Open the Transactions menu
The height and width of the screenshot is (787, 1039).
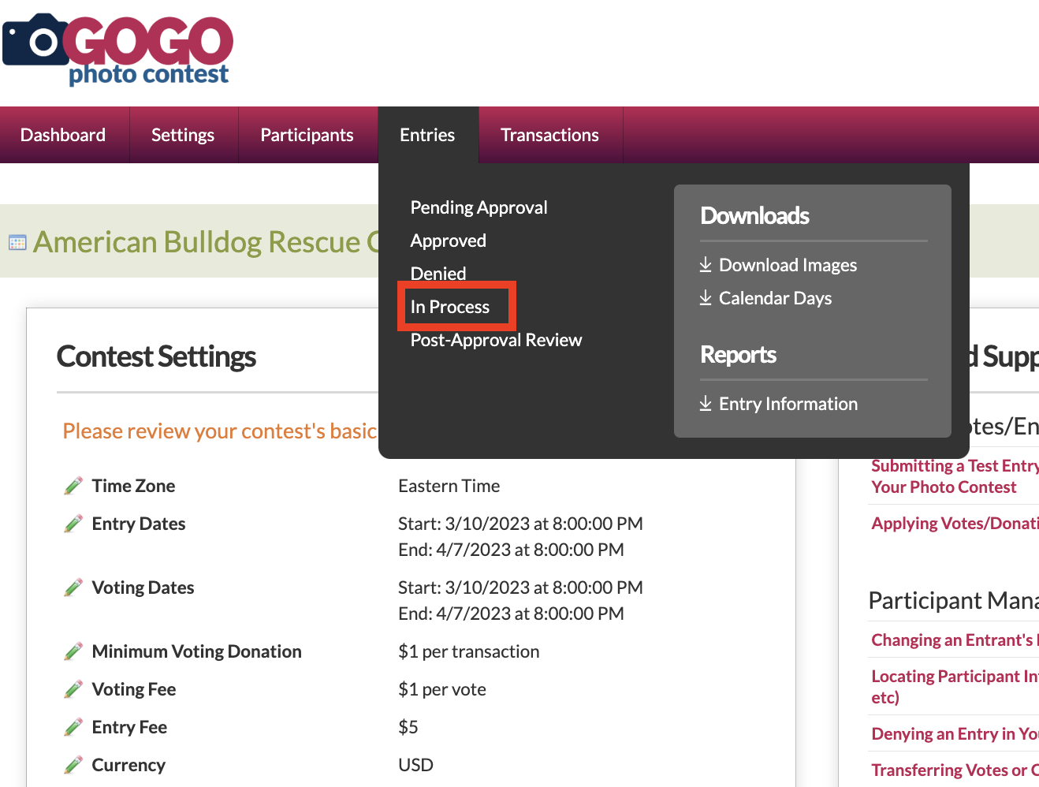point(549,135)
